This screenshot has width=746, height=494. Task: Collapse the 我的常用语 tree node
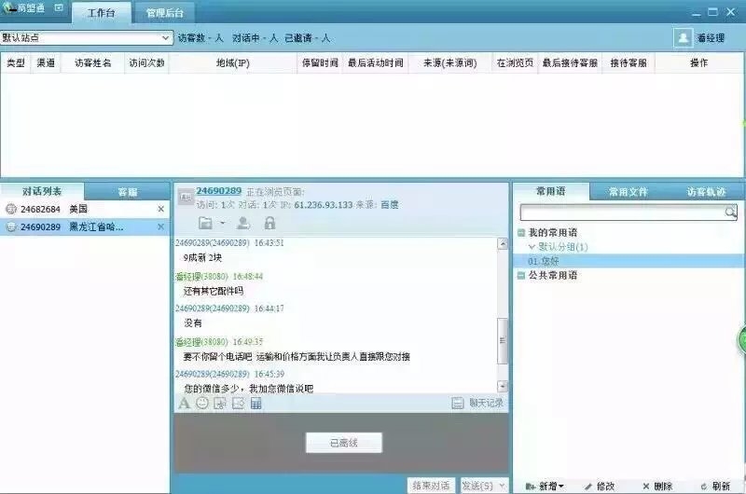coord(521,232)
